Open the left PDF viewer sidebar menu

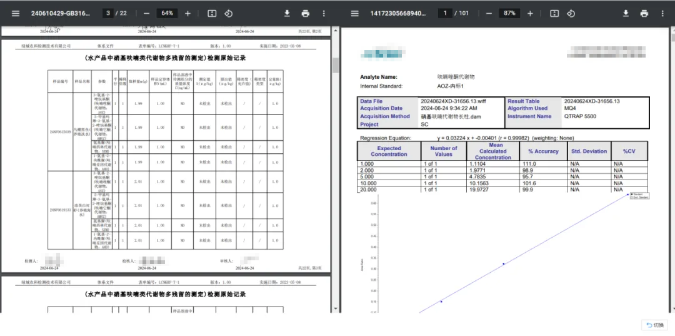pyautogui.click(x=16, y=13)
